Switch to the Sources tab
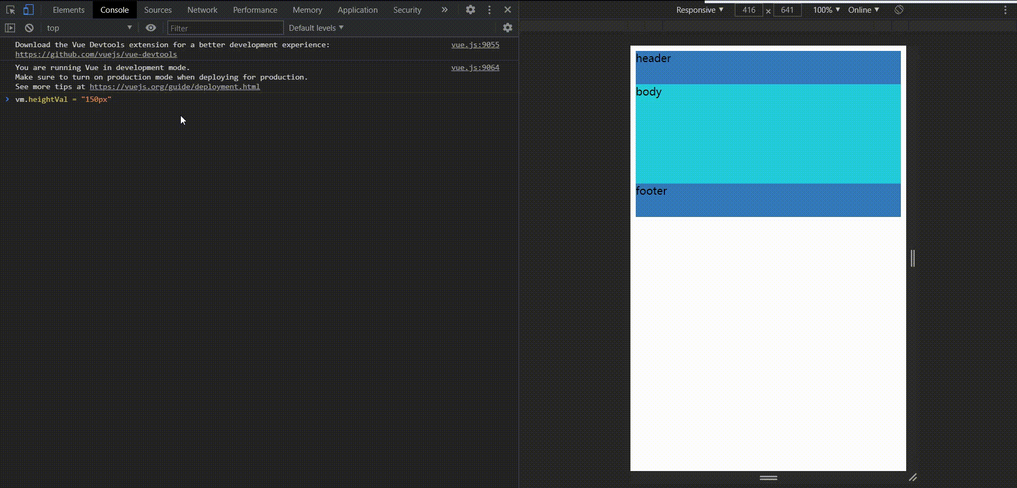Screen dimensions: 1017x488 158,10
